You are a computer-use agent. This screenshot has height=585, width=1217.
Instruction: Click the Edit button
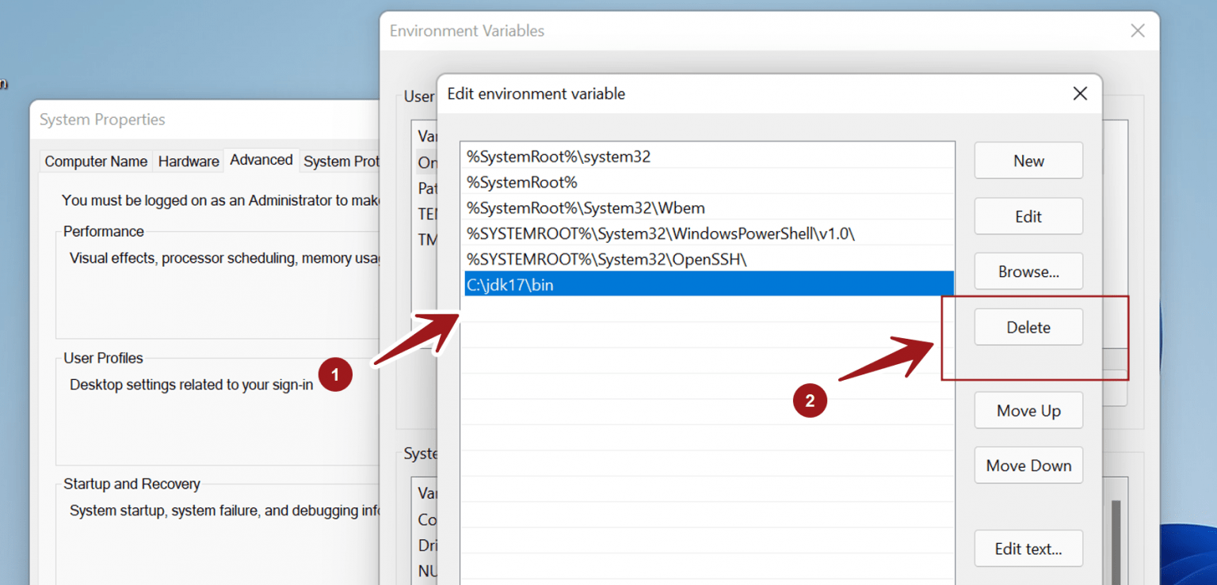coord(1028,215)
